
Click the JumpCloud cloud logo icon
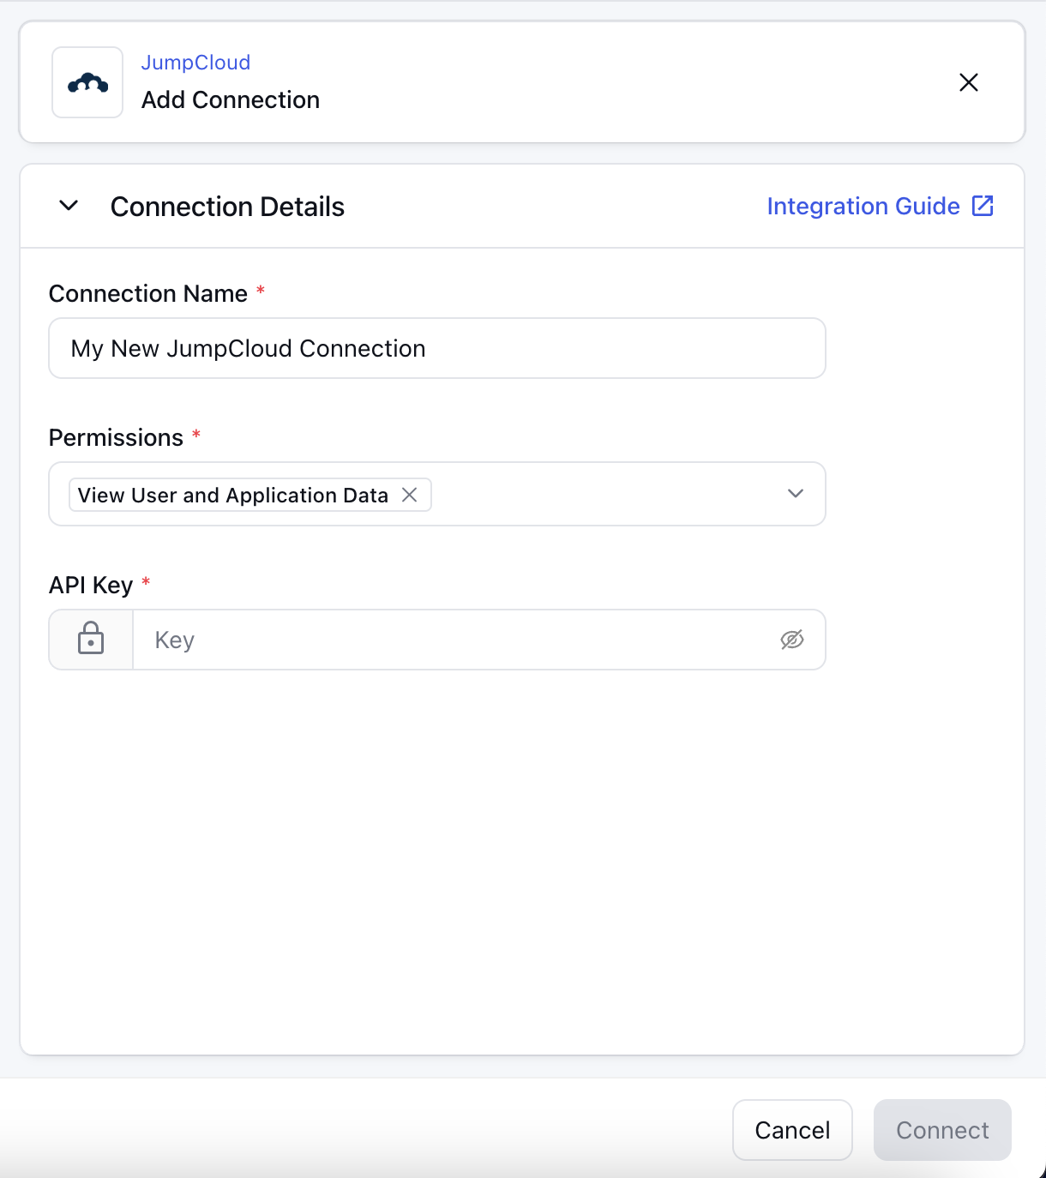click(x=87, y=82)
